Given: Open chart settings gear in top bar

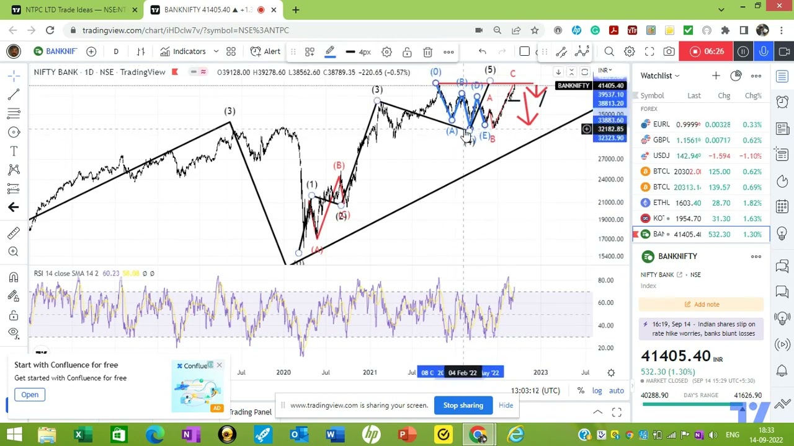Looking at the screenshot, I should [x=629, y=51].
